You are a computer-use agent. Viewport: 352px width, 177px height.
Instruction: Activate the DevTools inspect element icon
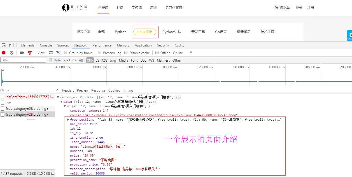4,45
